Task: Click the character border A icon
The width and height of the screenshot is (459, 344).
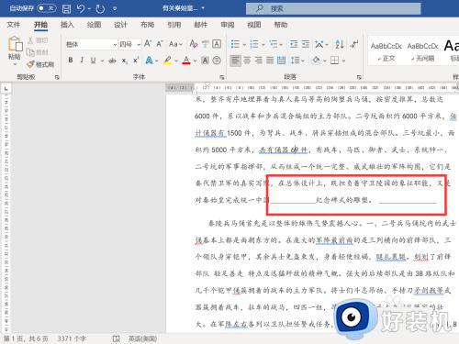Action: point(217,44)
